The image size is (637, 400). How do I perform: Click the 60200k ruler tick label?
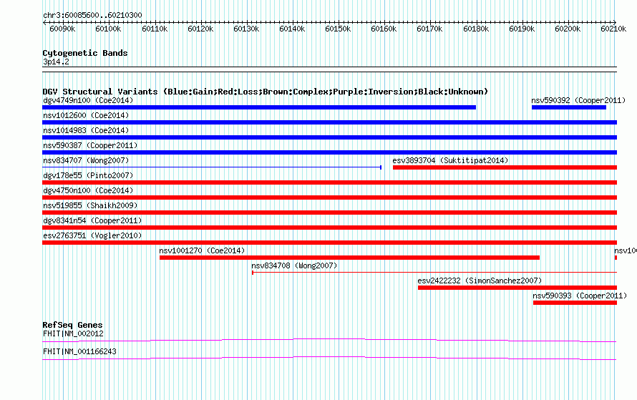pos(568,29)
